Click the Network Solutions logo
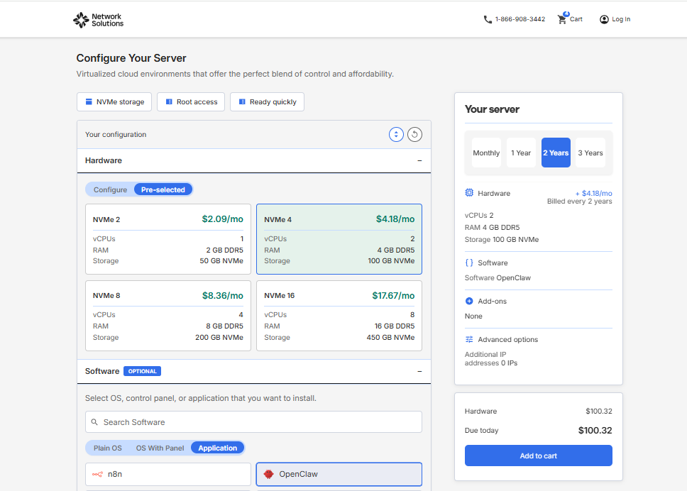 (x=98, y=20)
